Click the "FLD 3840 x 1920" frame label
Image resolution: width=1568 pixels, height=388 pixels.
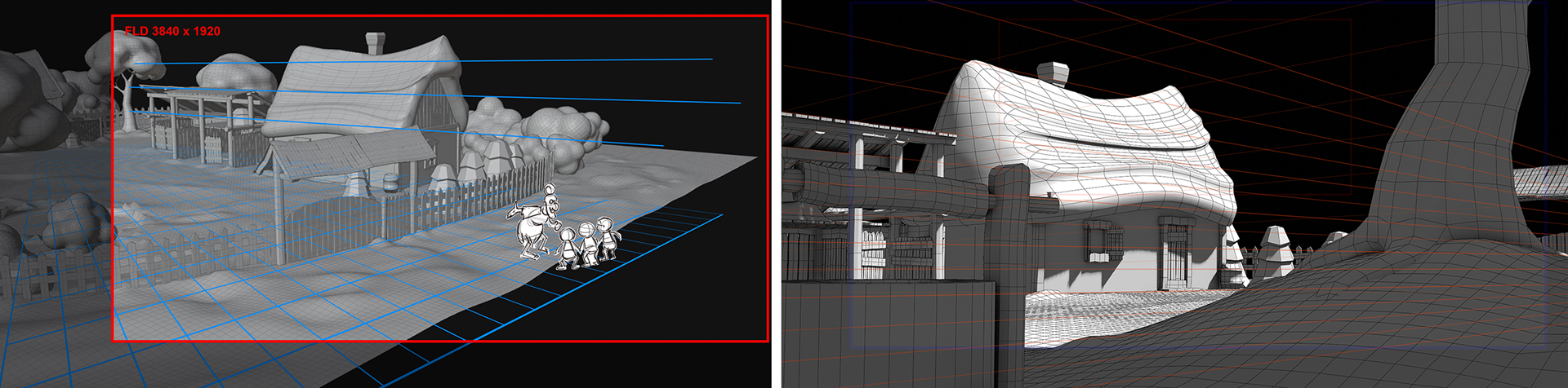(x=172, y=31)
